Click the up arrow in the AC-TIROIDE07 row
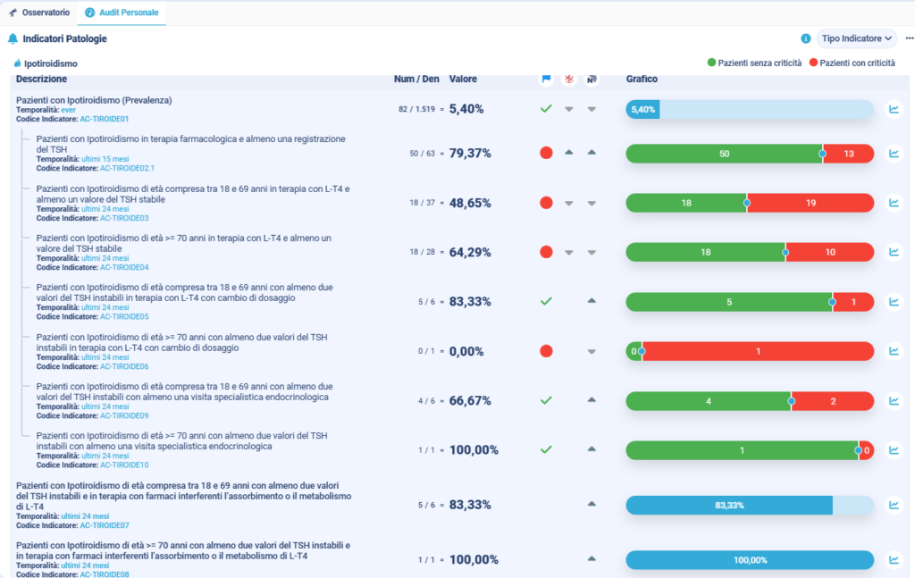 [592, 505]
